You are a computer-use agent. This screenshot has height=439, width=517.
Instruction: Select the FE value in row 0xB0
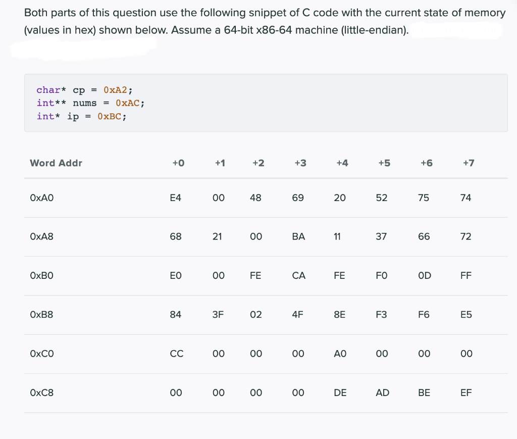(256, 275)
